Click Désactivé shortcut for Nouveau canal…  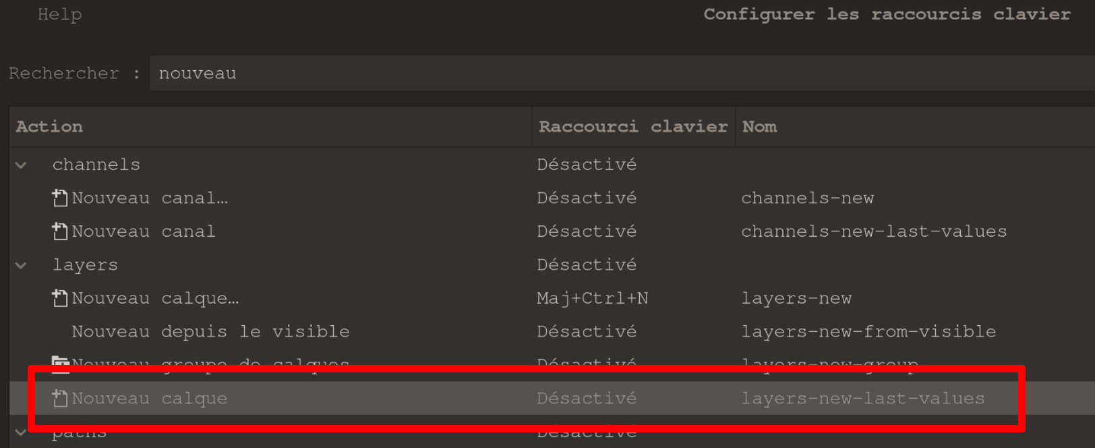[586, 198]
